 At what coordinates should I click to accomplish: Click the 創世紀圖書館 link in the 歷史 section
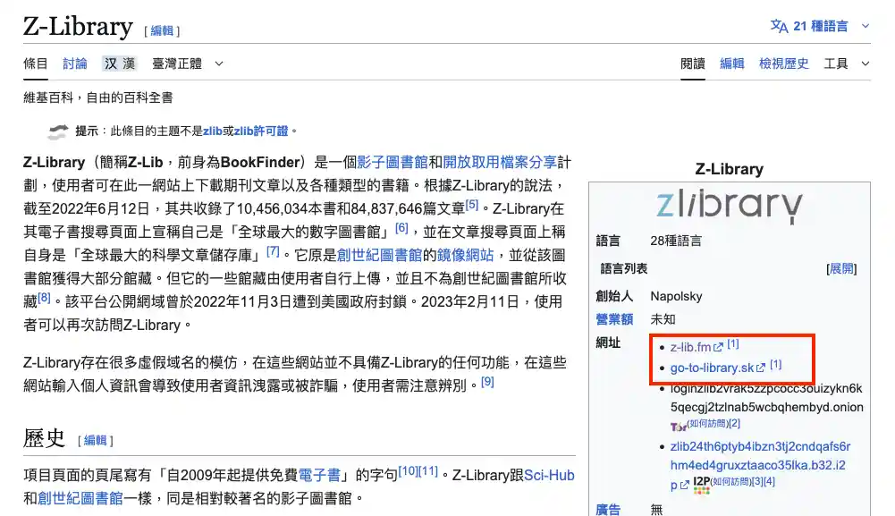point(80,498)
